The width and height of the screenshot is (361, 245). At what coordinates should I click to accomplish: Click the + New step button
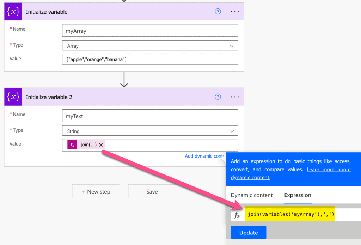pyautogui.click(x=96, y=191)
